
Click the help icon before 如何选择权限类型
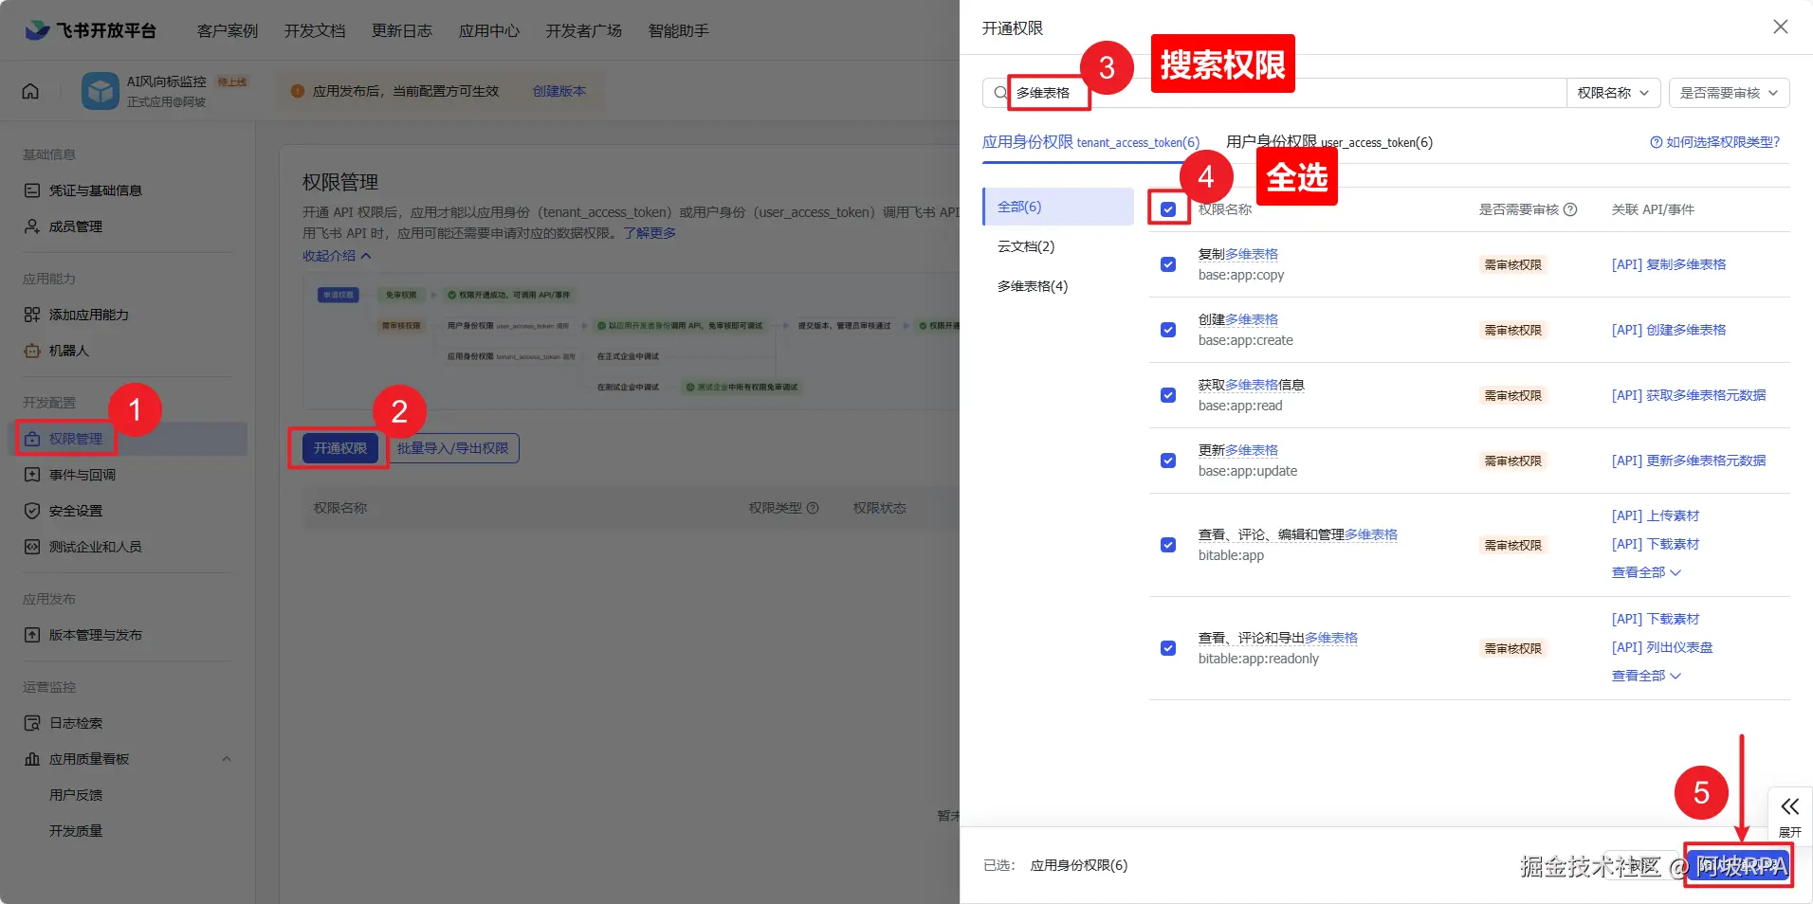click(1657, 142)
